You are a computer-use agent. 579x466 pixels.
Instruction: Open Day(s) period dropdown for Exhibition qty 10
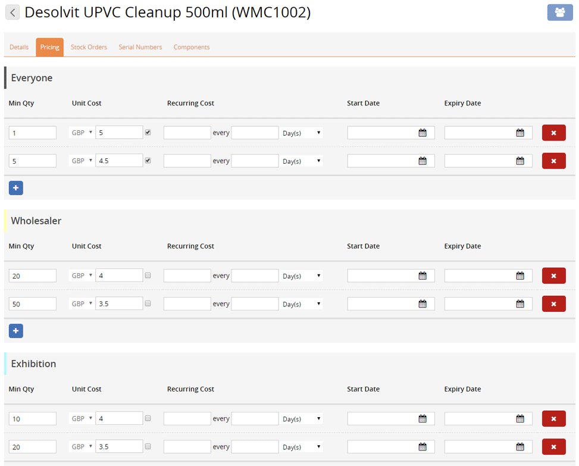point(301,419)
